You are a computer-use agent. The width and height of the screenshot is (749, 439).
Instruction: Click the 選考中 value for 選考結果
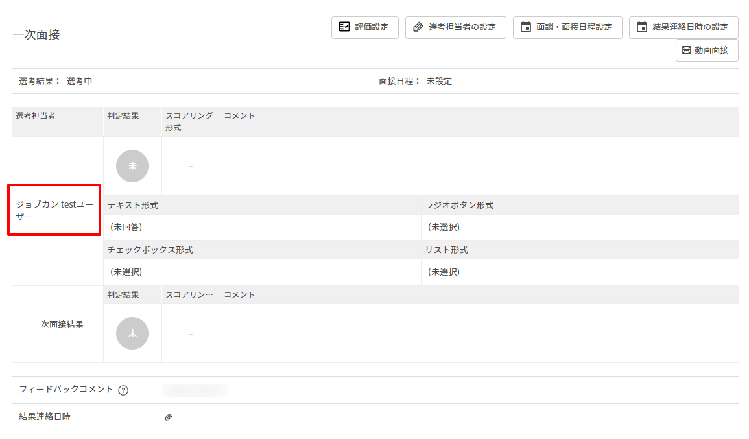point(79,82)
